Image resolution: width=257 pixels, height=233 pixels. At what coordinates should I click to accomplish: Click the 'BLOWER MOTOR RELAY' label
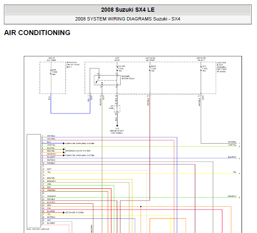128,77
